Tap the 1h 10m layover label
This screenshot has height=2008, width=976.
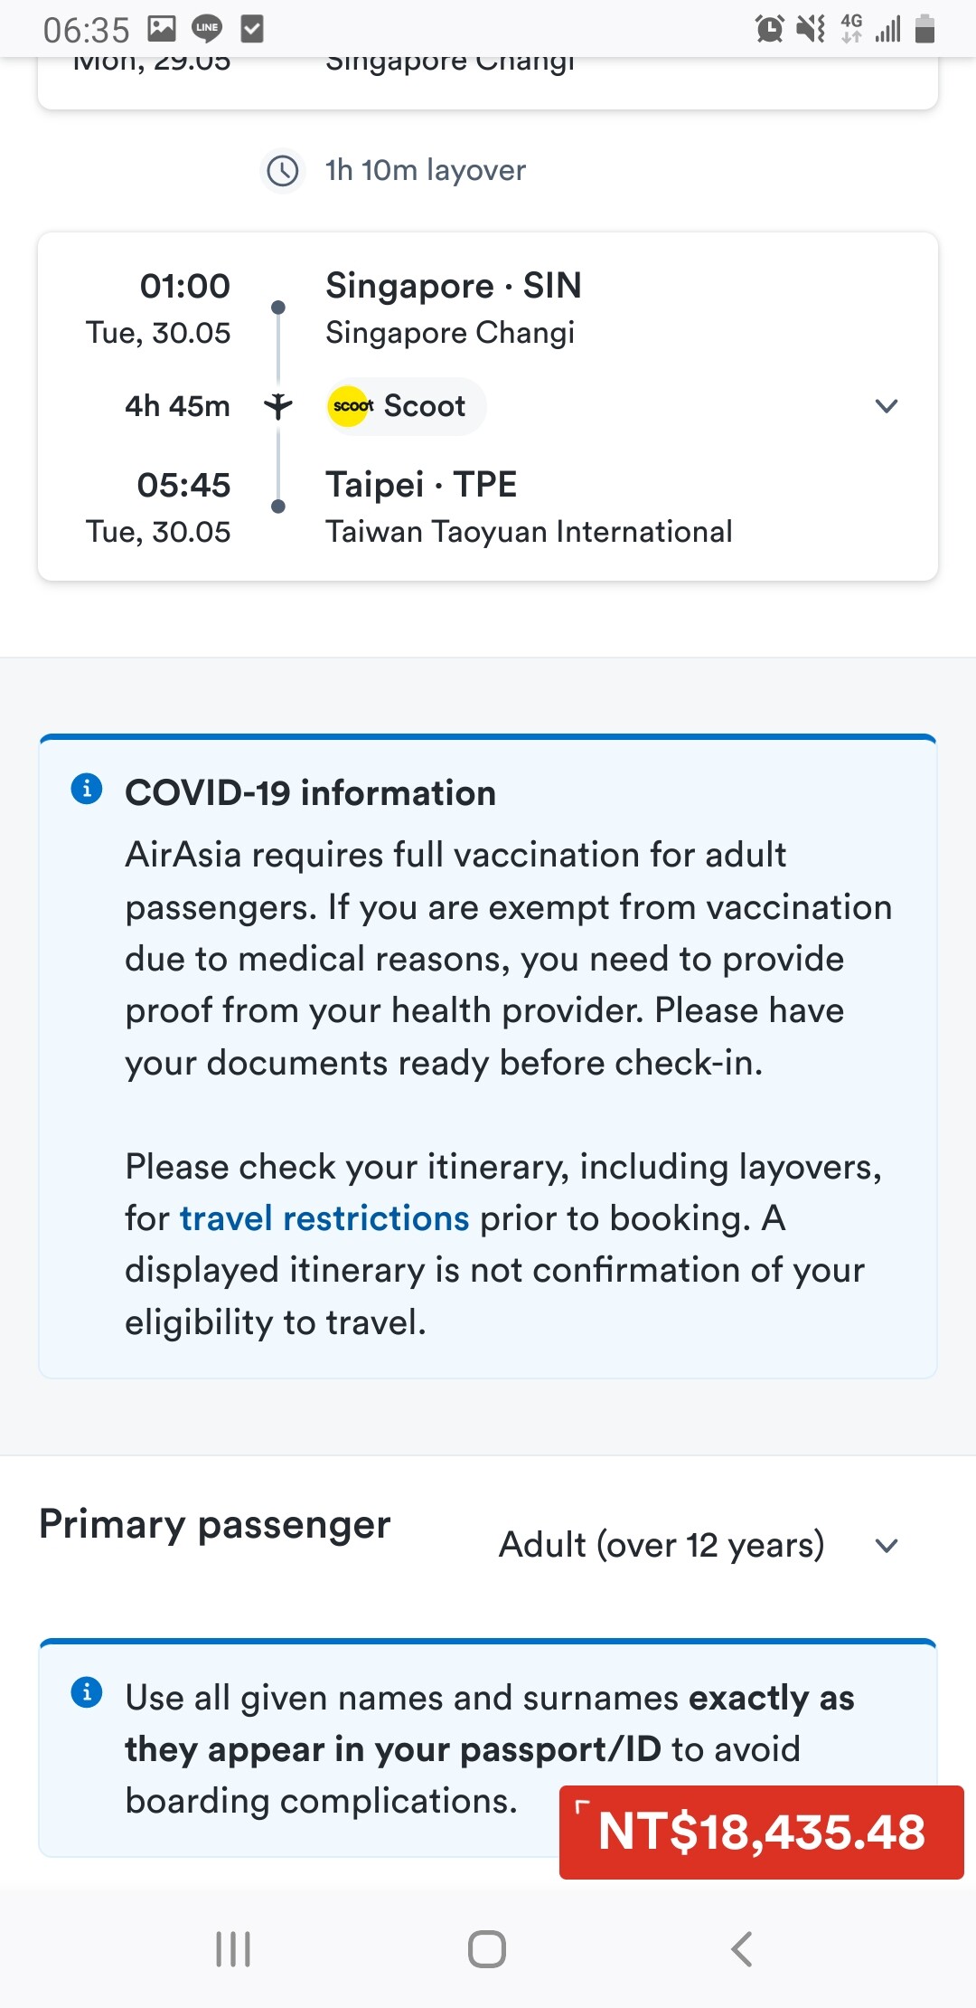(426, 170)
